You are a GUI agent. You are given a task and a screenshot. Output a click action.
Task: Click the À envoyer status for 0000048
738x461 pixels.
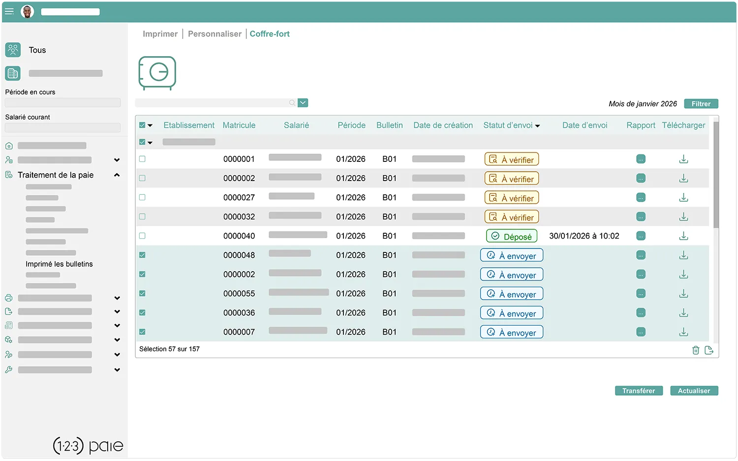(512, 255)
